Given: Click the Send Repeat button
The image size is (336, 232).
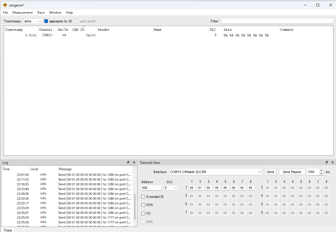Looking at the screenshot, I should click(x=292, y=172).
